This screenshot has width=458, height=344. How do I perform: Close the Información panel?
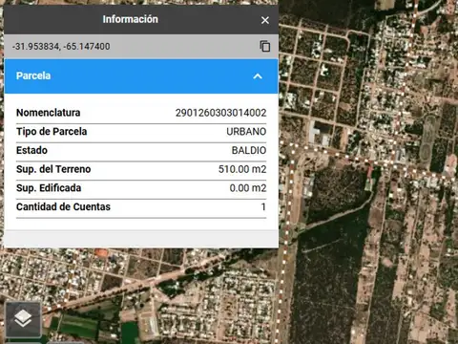click(x=264, y=20)
